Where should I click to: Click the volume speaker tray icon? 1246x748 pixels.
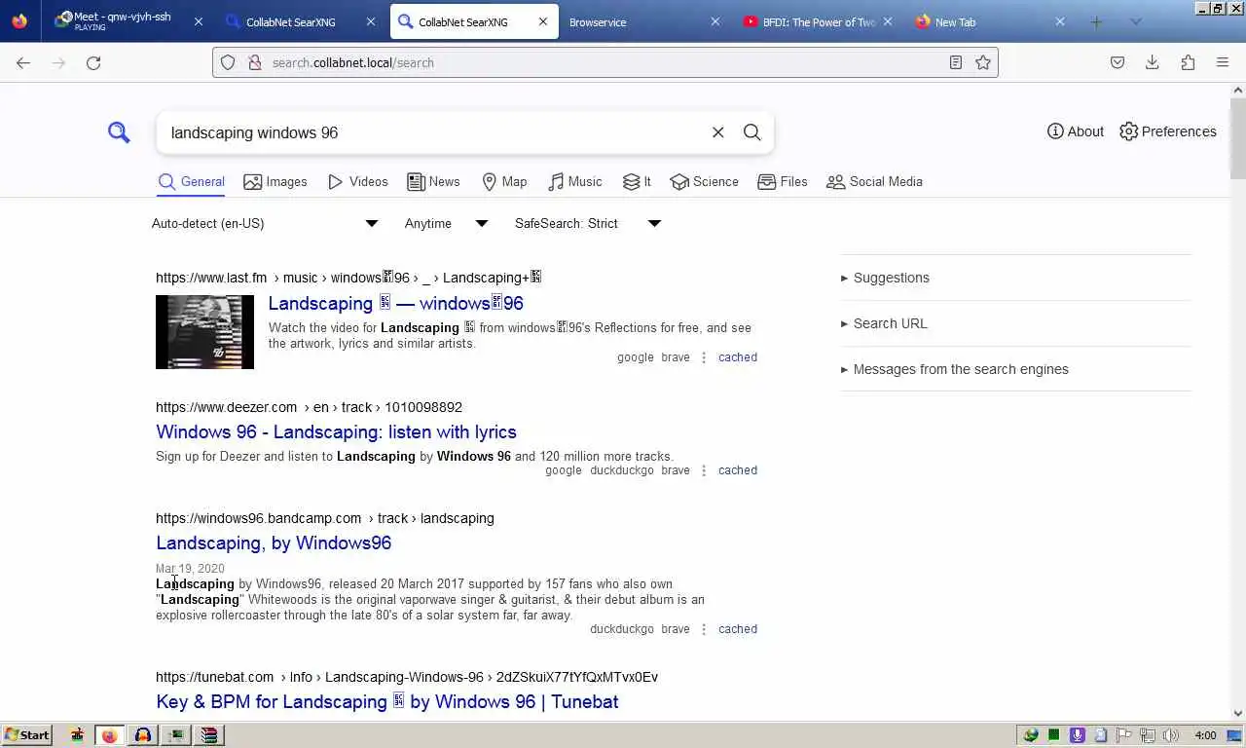pyautogui.click(x=1170, y=735)
